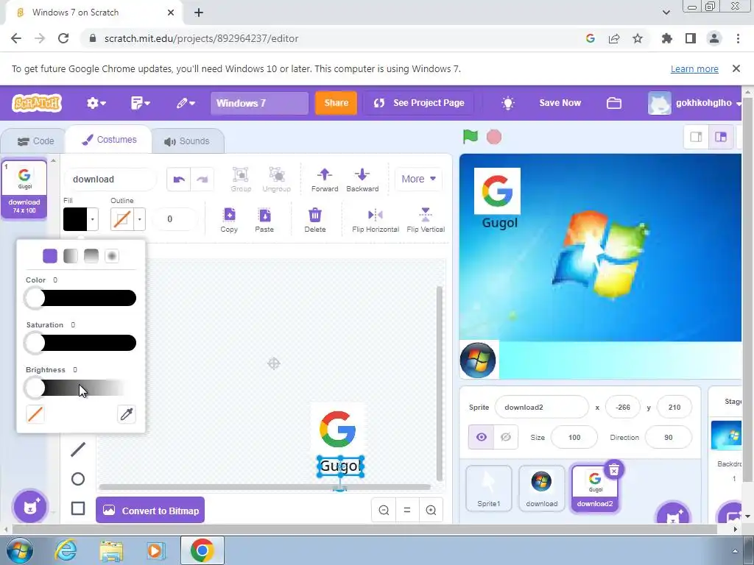
Task: Select horizontal gradient fill style
Action: click(x=71, y=256)
